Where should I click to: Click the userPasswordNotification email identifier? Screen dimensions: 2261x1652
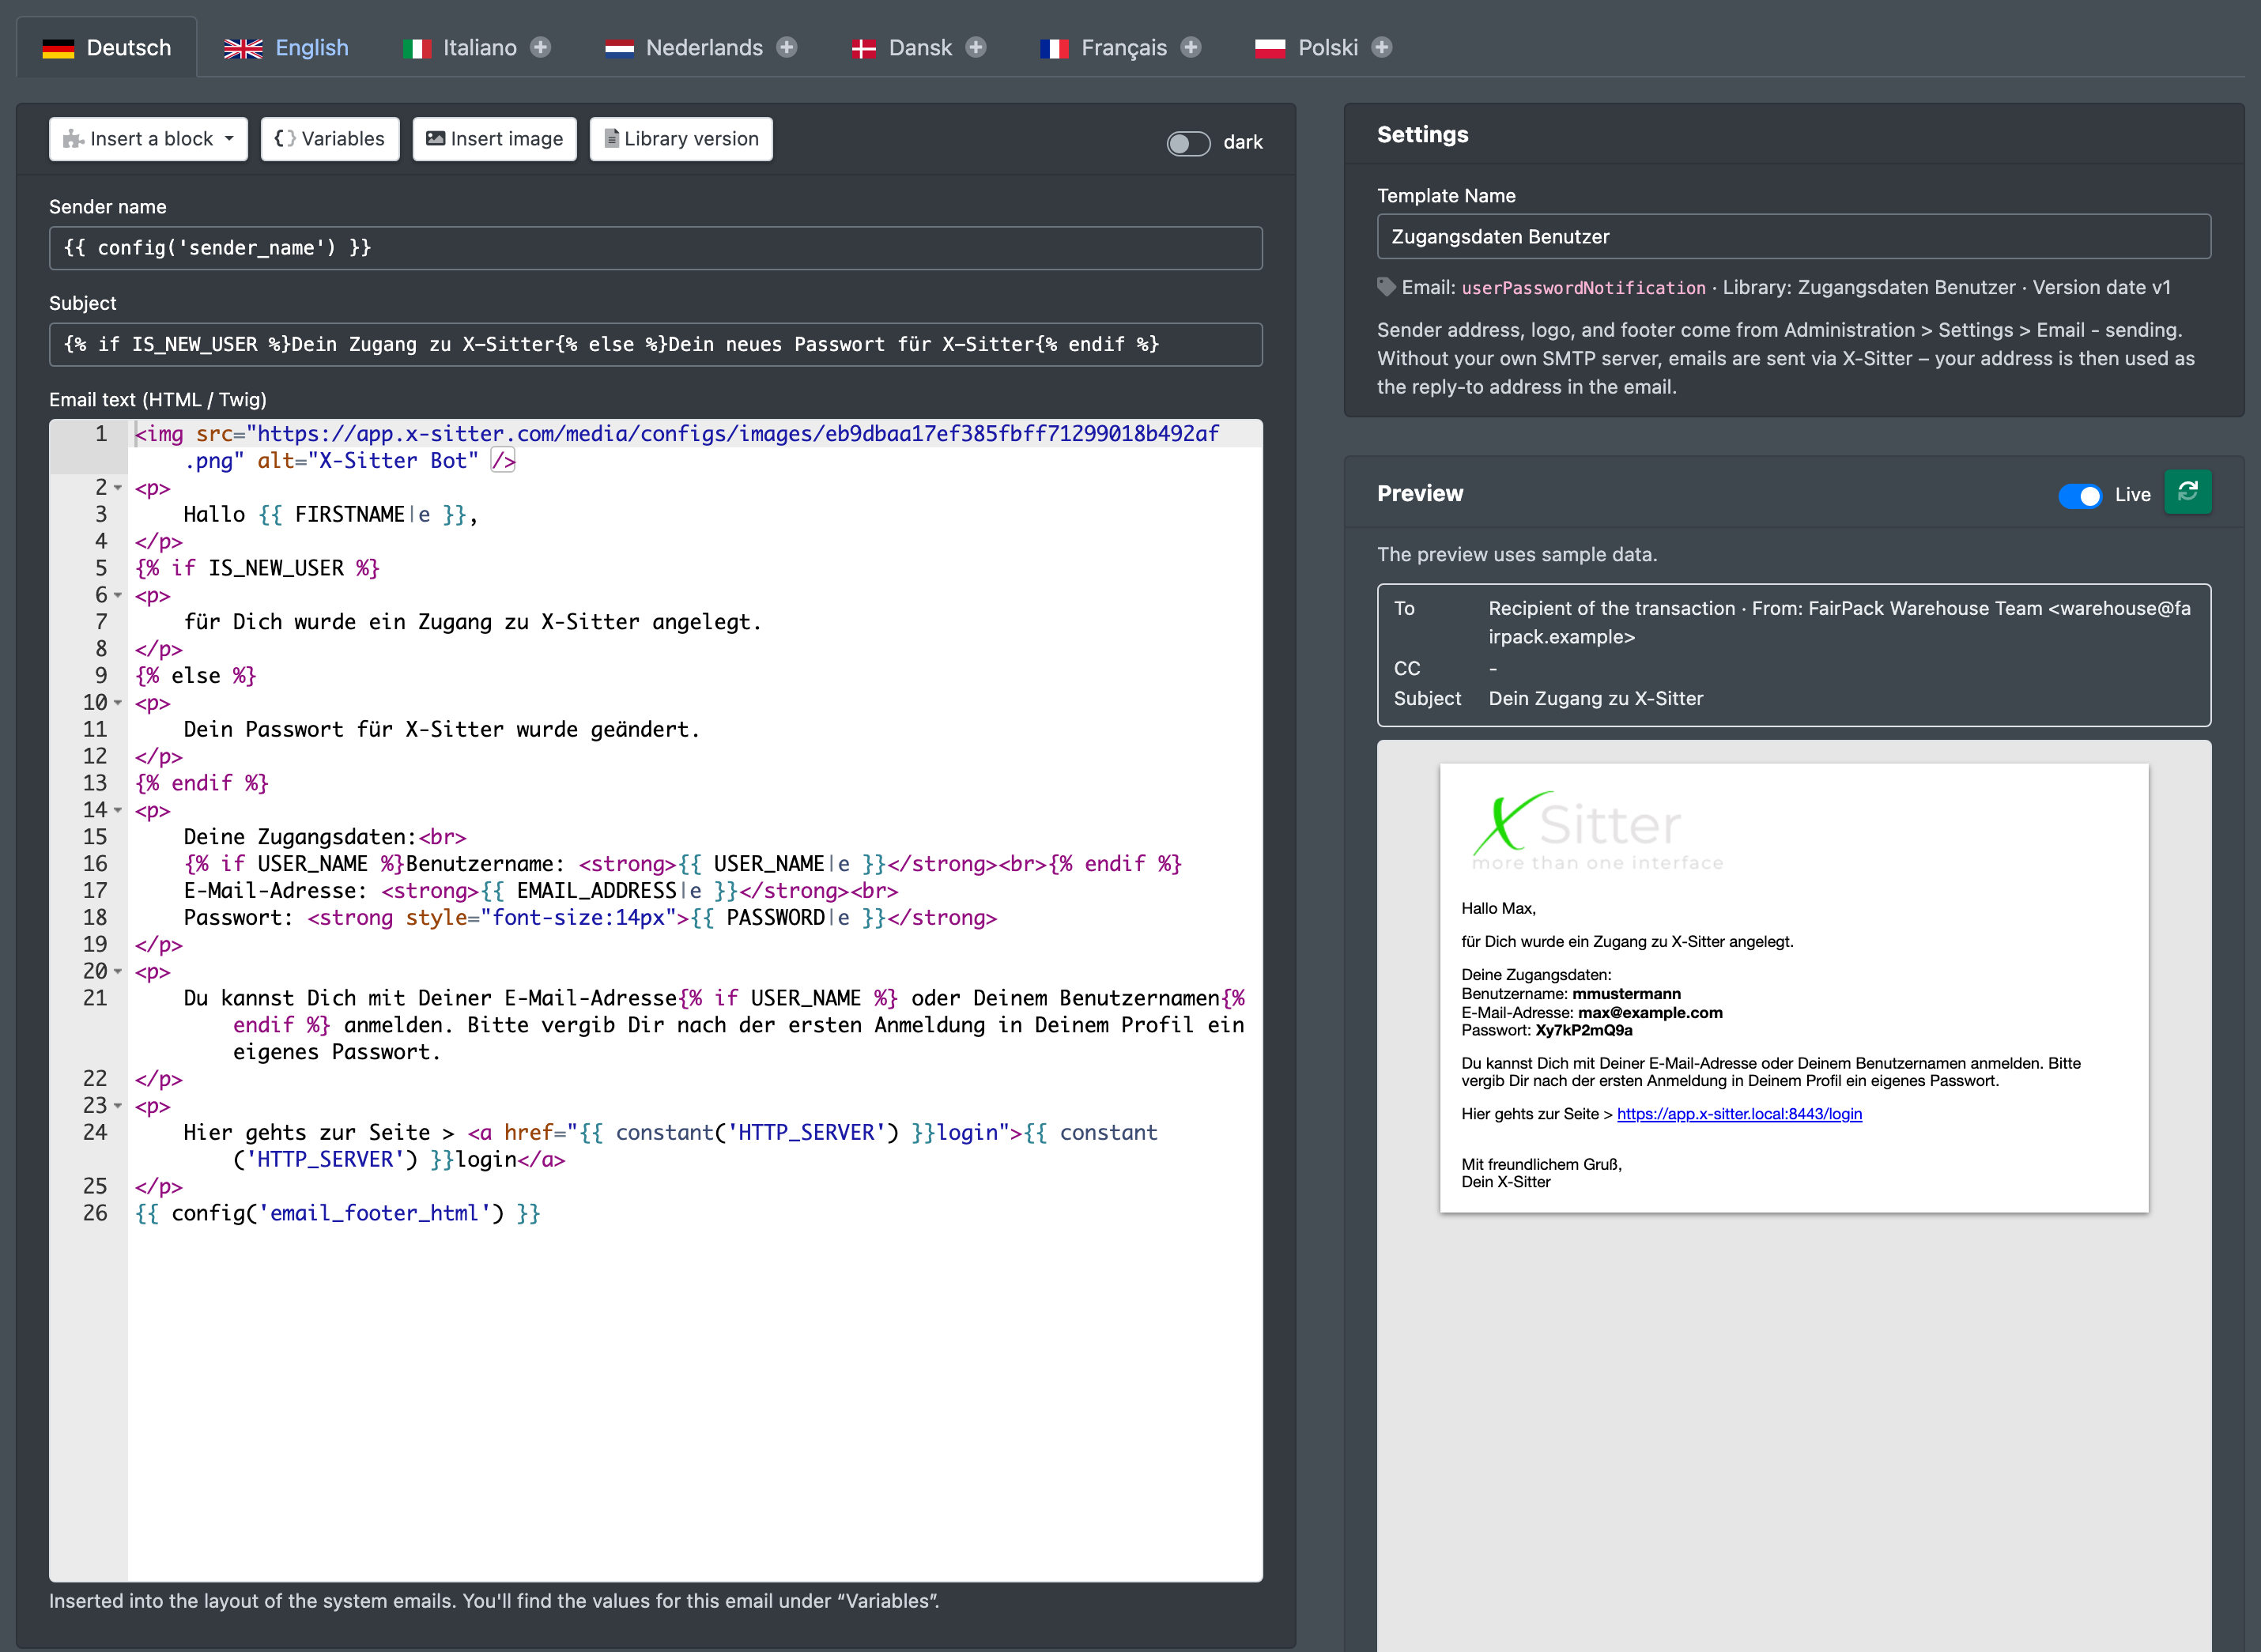point(1583,288)
